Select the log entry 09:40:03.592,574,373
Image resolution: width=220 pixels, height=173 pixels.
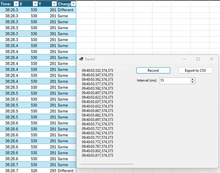click(97, 88)
